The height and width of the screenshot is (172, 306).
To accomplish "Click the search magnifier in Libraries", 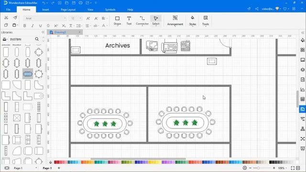I will pyautogui.click(x=37, y=39).
